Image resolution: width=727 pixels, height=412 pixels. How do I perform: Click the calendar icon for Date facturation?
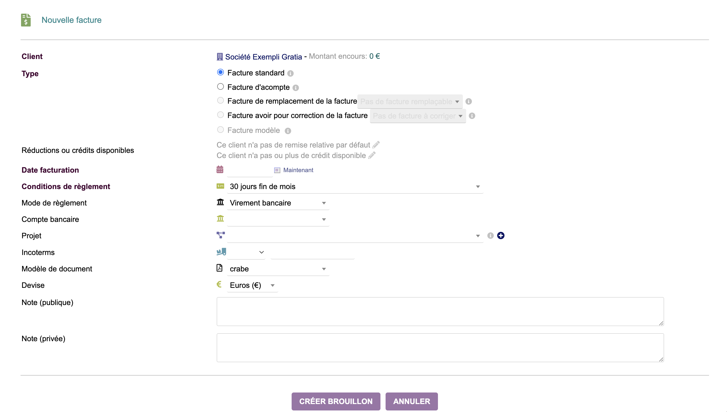220,170
